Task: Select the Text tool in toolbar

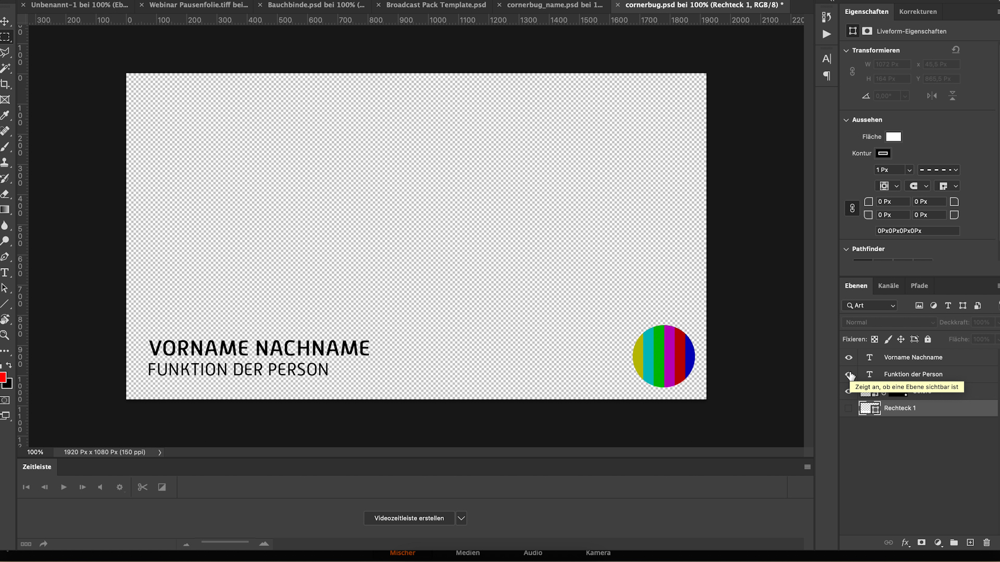Action: (x=6, y=273)
